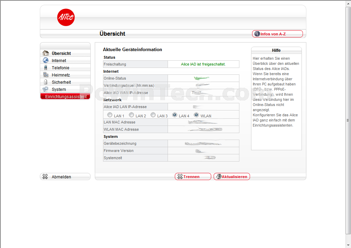Click the "Freischaltung" row label

point(115,64)
